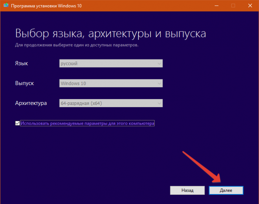
Task: Minimize the Windows 10 setup window
Action: pos(216,6)
